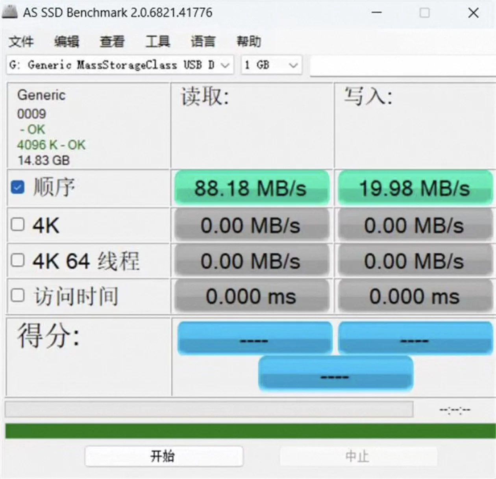This screenshot has width=496, height=479.
Task: Click the grey progress bar
Action: [209, 409]
